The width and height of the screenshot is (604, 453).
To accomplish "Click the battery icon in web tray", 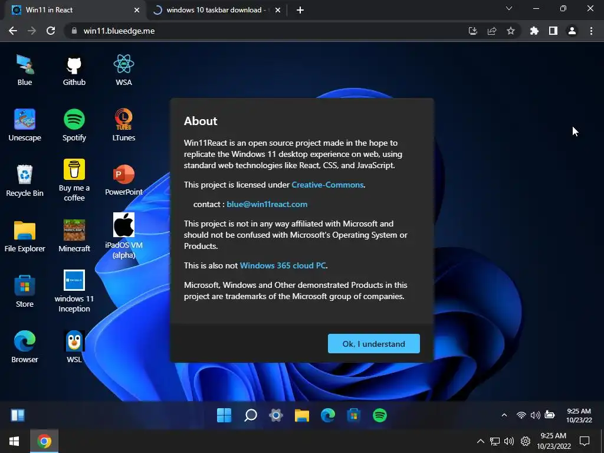I will click(x=550, y=415).
